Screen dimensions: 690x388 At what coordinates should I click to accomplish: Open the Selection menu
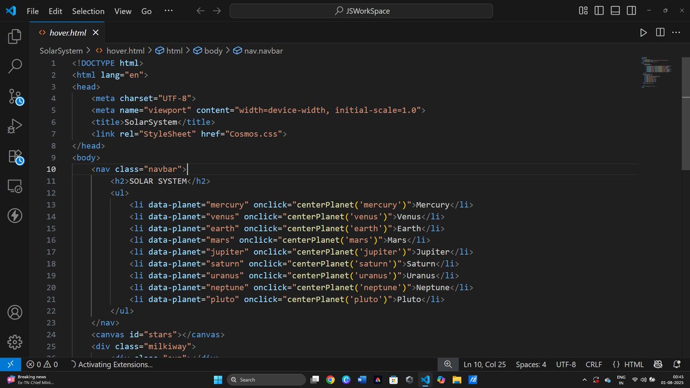[x=89, y=11]
